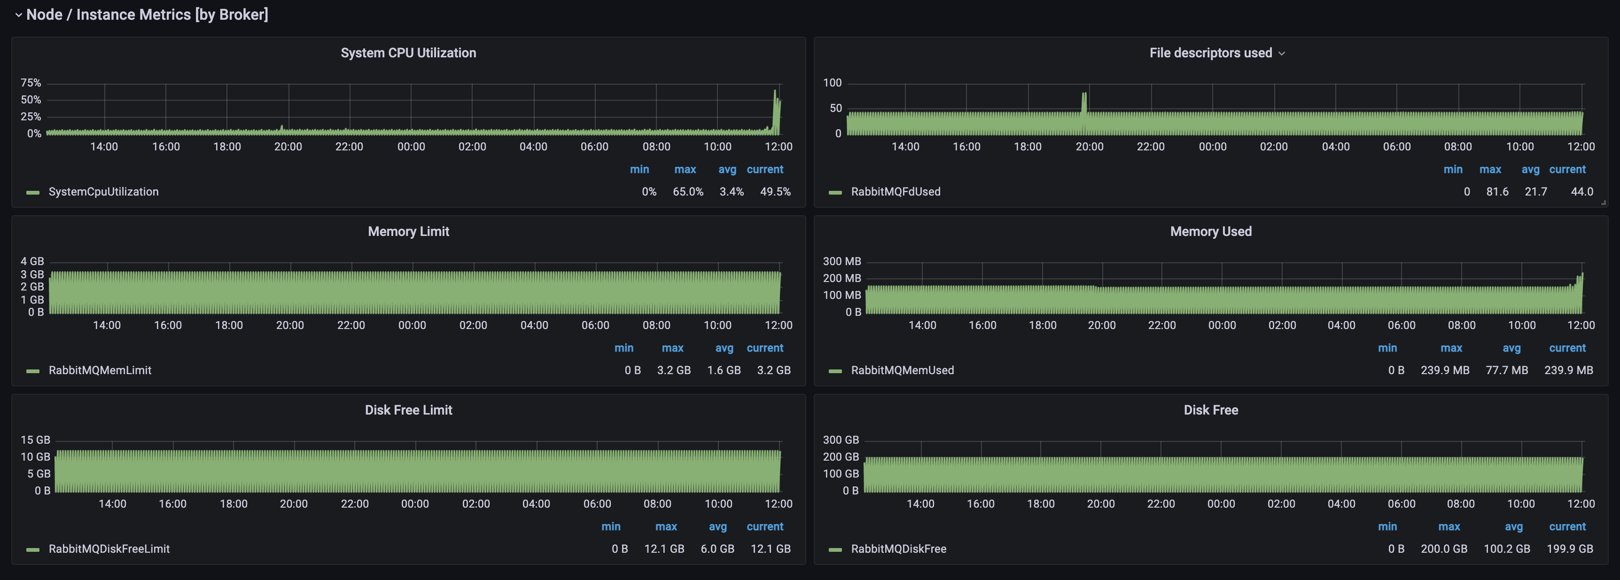Sort File descriptors legend by avg
This screenshot has height=580, width=1620.
click(x=1530, y=169)
